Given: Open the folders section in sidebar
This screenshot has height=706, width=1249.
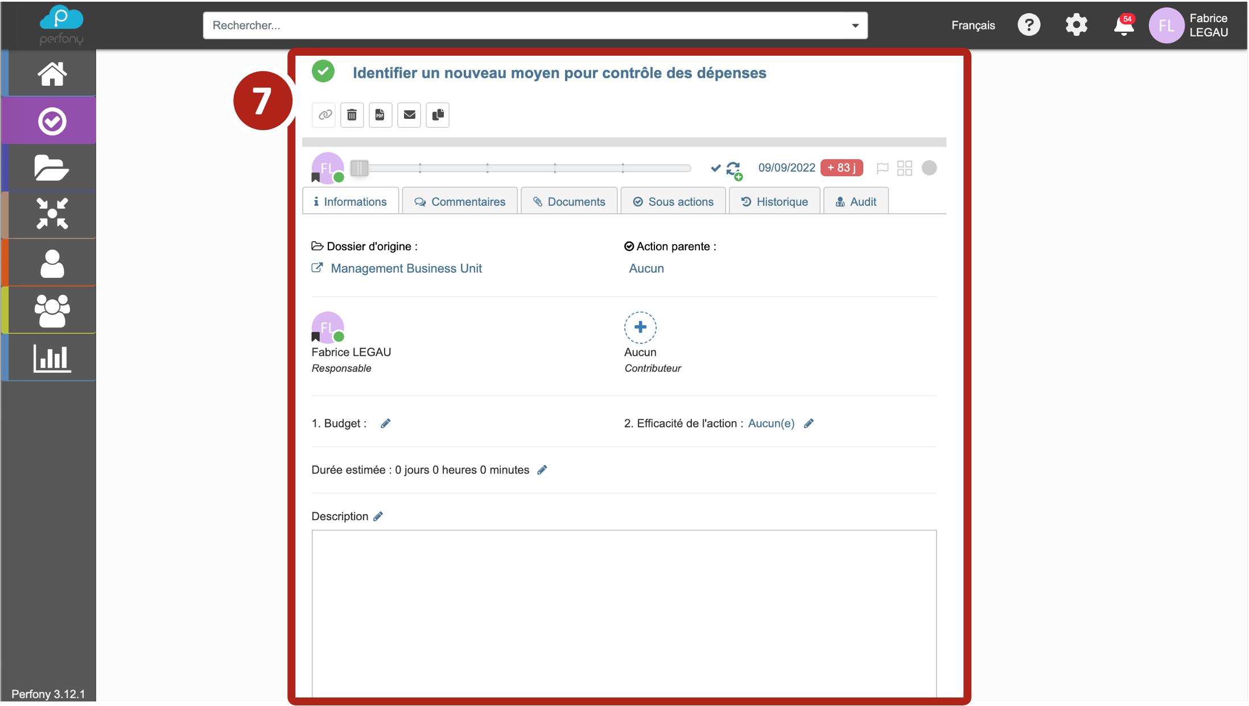Looking at the screenshot, I should coord(51,168).
